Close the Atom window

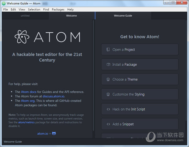[182, 3]
